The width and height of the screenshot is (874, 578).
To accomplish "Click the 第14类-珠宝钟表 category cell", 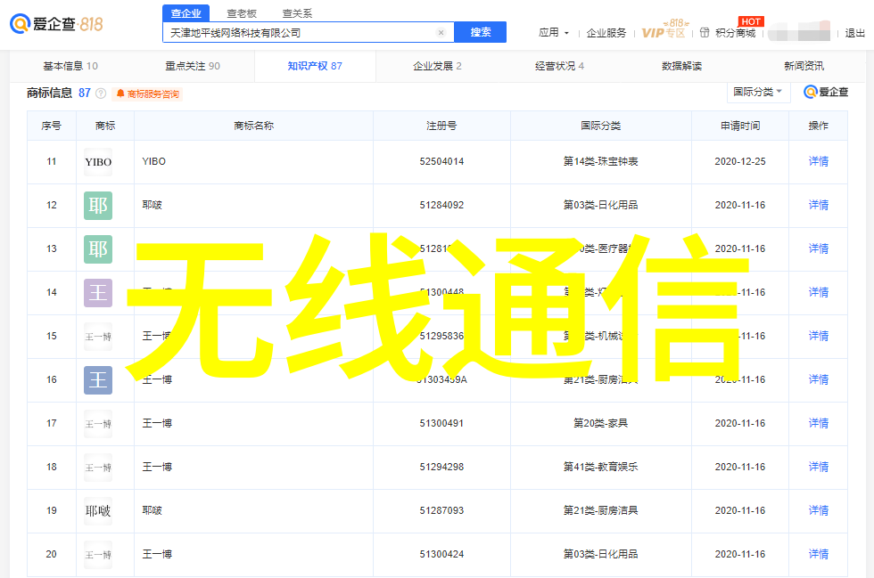I will pyautogui.click(x=600, y=161).
